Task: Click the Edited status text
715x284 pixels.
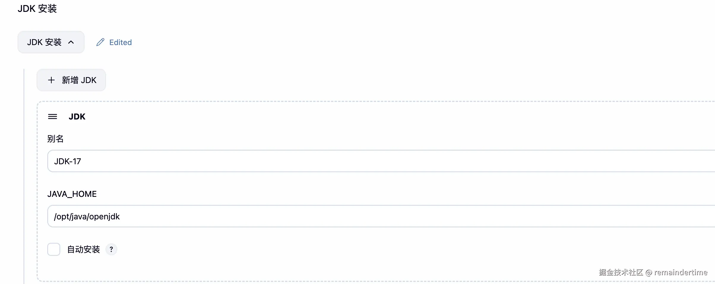Action: coord(120,42)
